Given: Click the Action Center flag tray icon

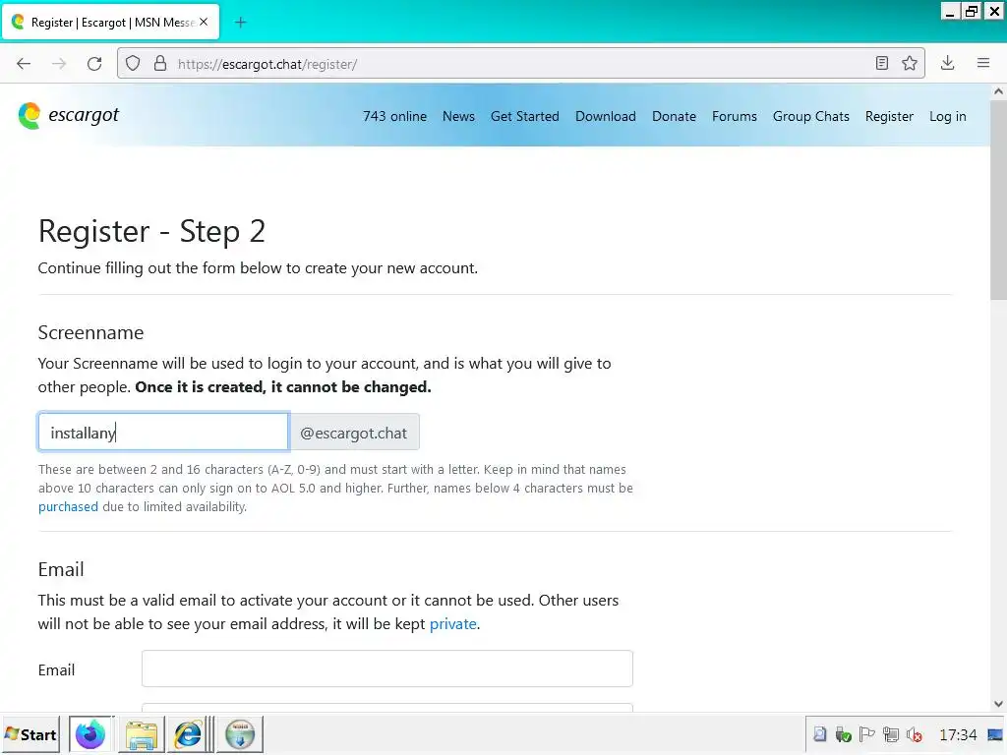Looking at the screenshot, I should (x=866, y=734).
